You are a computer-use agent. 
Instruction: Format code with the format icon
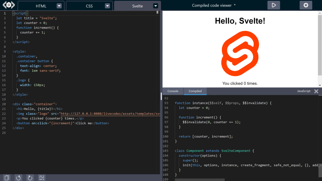point(41,177)
